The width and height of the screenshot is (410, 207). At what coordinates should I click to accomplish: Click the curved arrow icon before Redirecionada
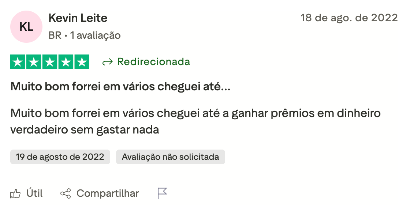tap(108, 62)
